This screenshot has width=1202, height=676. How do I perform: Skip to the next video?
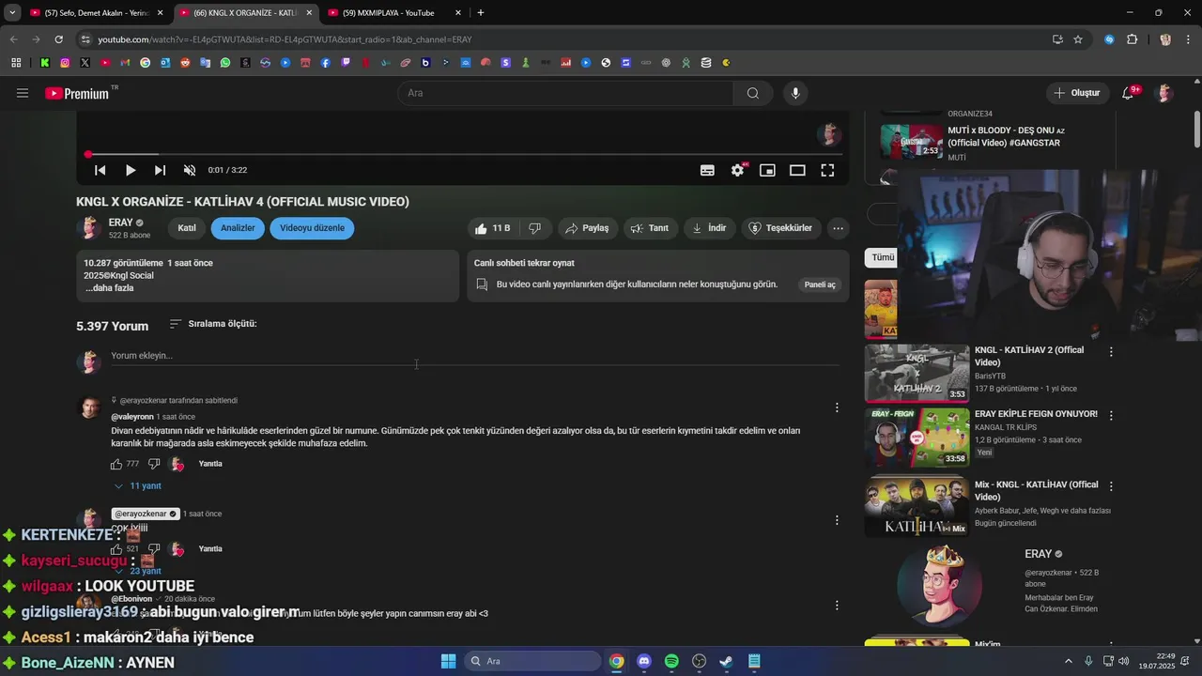pyautogui.click(x=160, y=170)
